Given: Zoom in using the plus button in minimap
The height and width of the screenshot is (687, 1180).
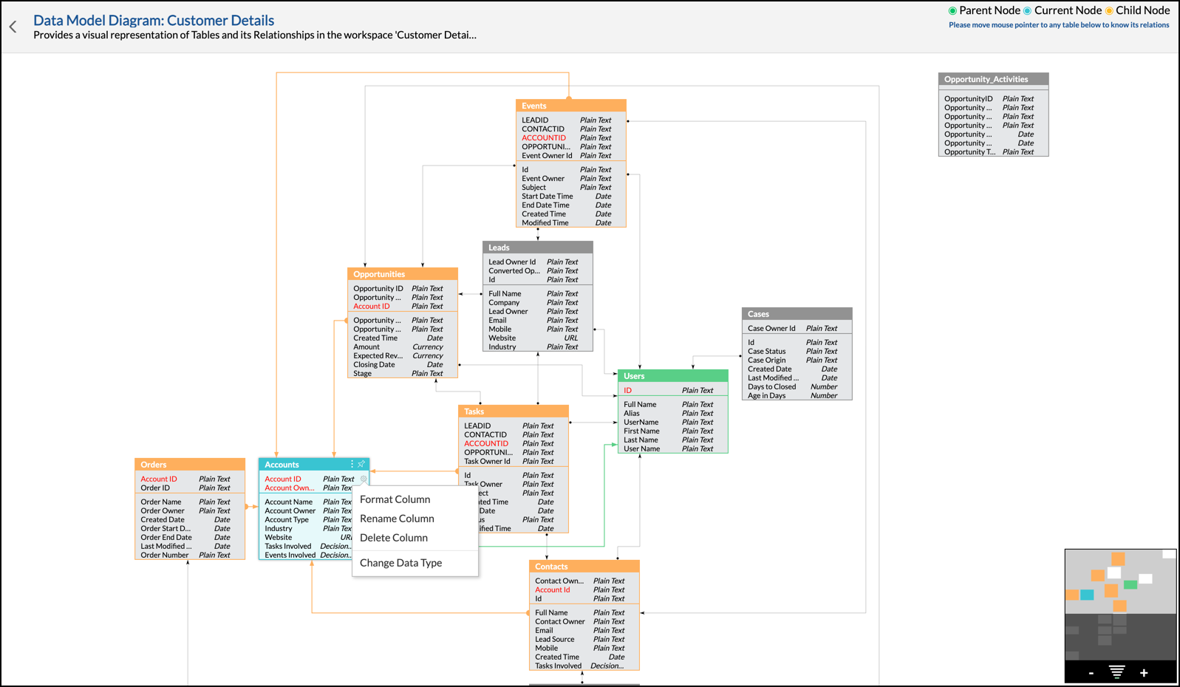Looking at the screenshot, I should coord(1144,672).
